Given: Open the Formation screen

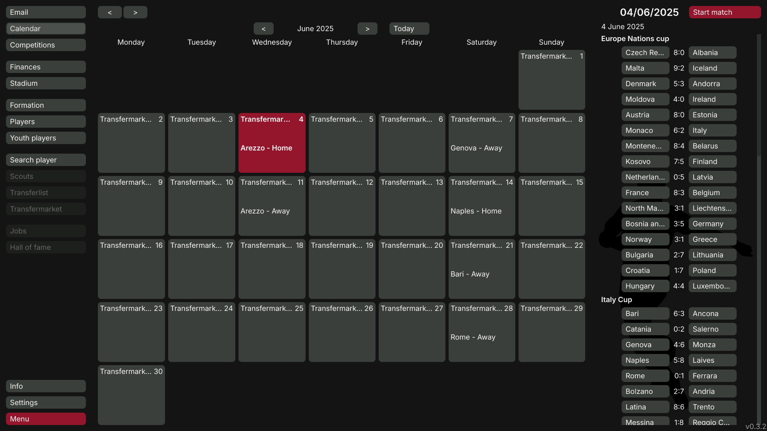Looking at the screenshot, I should pyautogui.click(x=46, y=105).
